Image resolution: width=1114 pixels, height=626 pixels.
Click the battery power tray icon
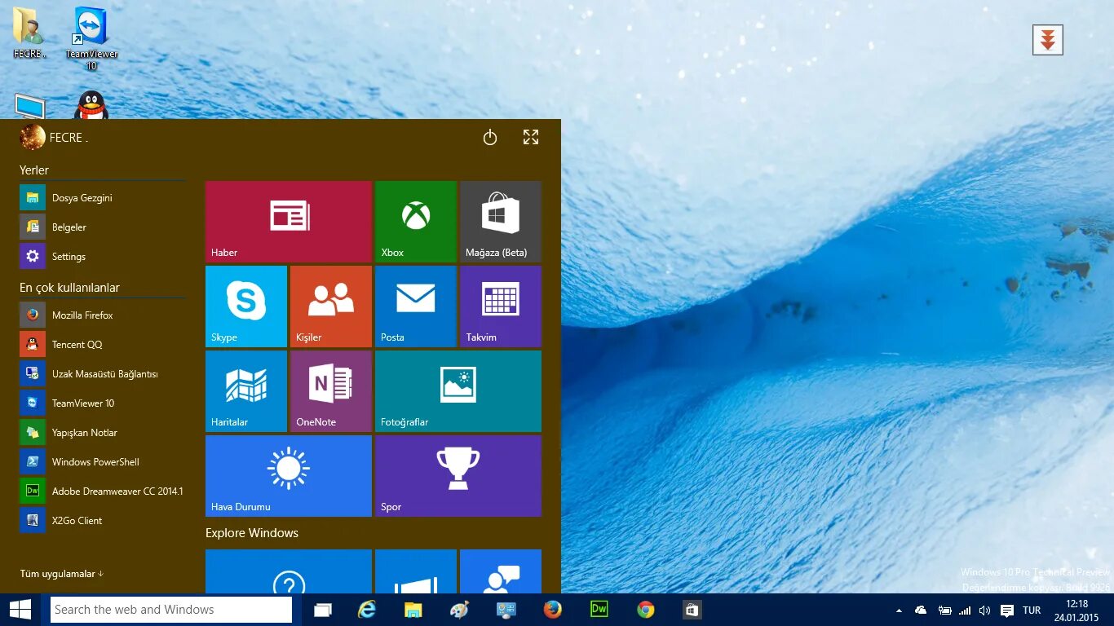(944, 611)
